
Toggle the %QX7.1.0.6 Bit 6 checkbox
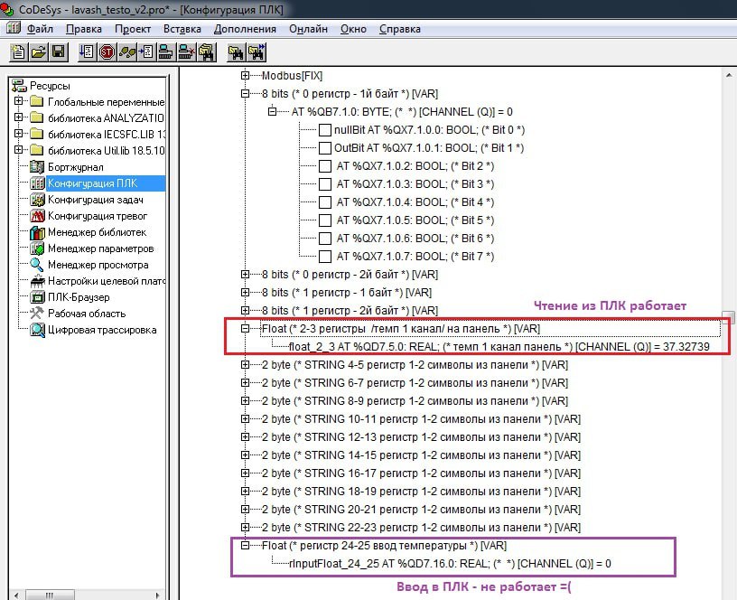(325, 239)
